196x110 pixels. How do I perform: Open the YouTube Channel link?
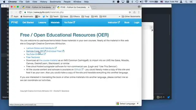click(x=36, y=54)
